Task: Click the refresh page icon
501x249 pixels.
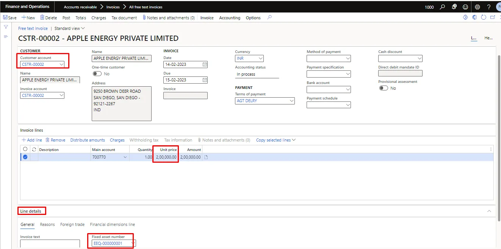Action: click(x=484, y=17)
